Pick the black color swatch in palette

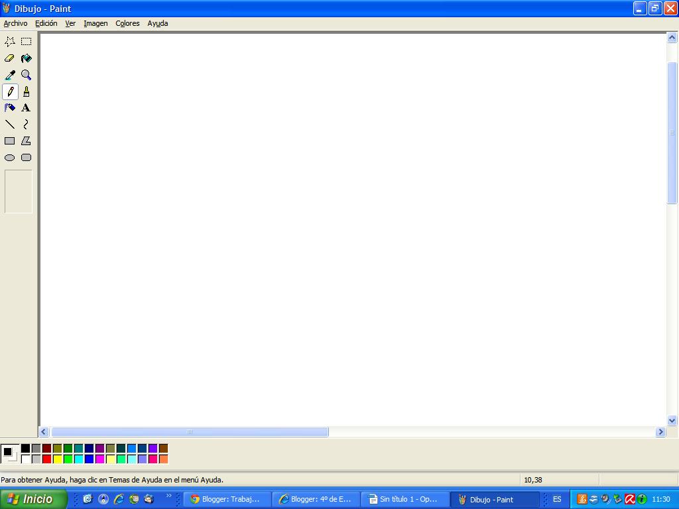pyautogui.click(x=26, y=449)
